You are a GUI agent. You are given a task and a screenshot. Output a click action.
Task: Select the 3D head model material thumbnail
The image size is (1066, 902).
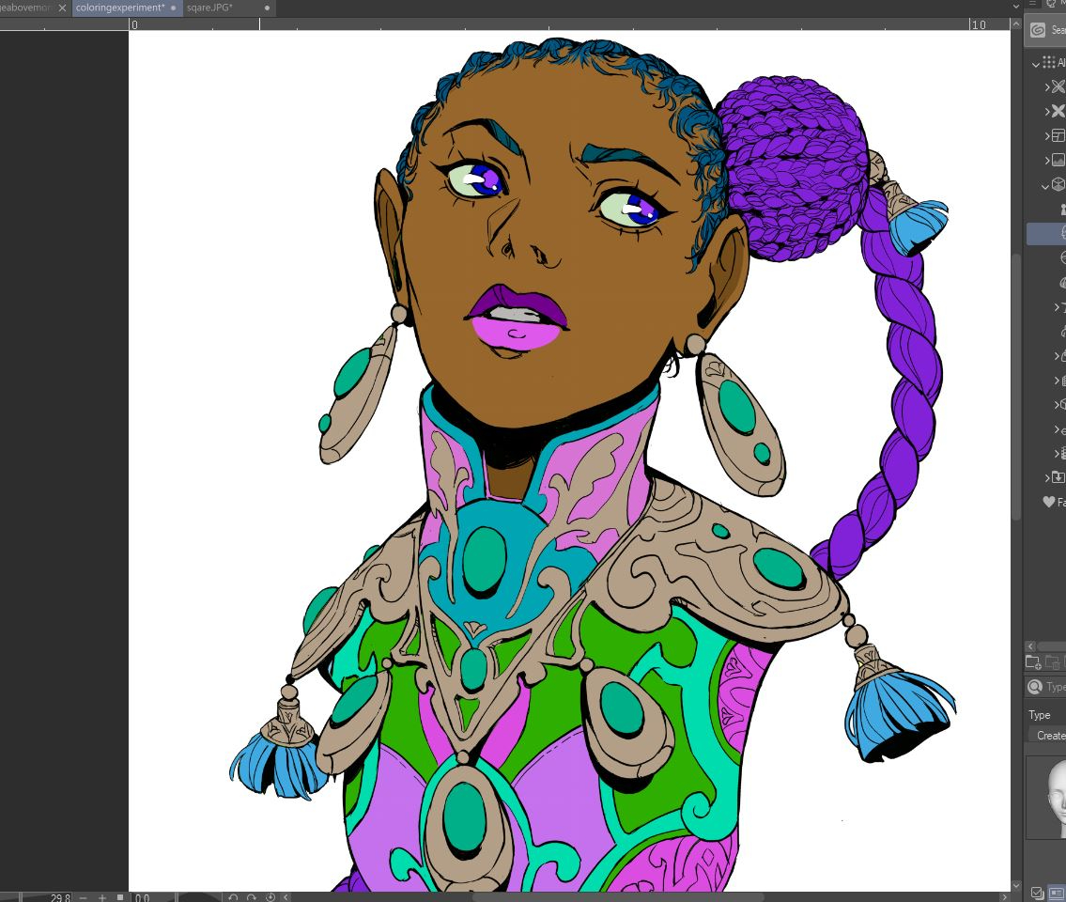click(x=1051, y=797)
